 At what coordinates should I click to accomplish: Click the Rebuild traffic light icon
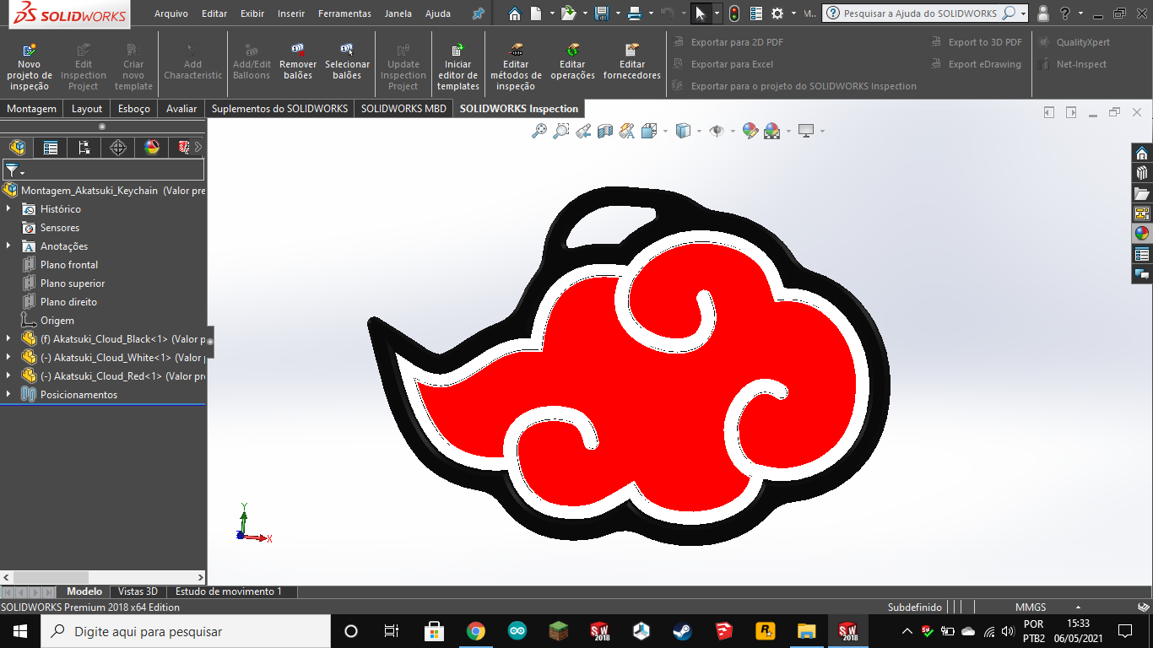pyautogui.click(x=734, y=13)
